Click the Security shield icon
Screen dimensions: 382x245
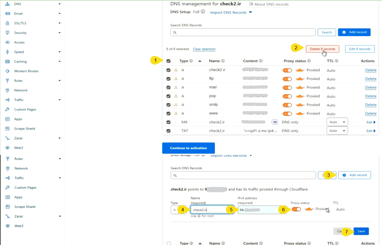(7, 33)
